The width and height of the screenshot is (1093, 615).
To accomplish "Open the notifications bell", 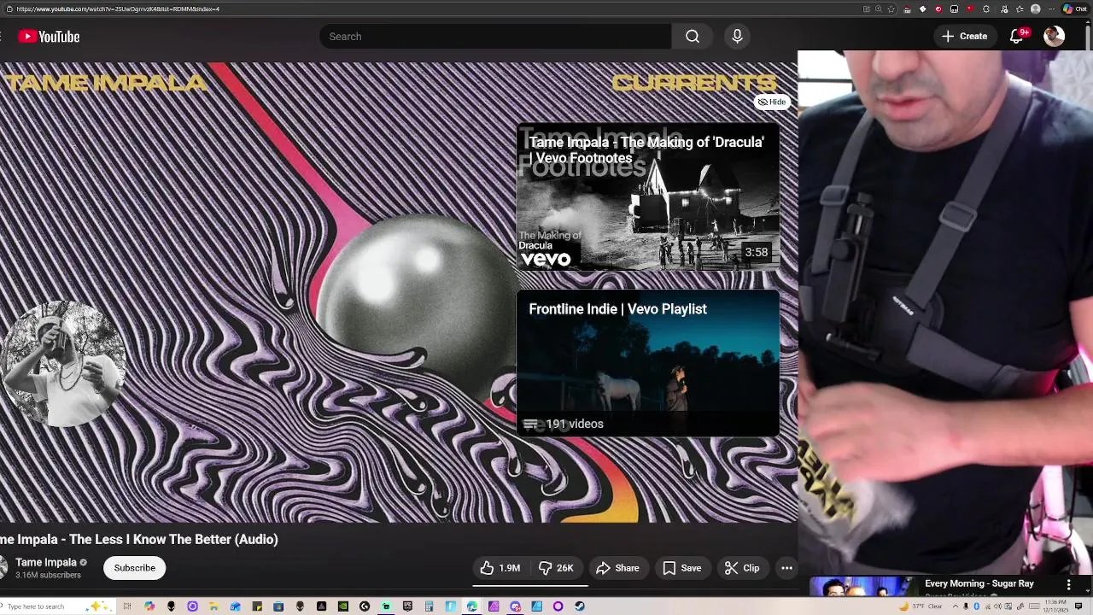I will (1016, 36).
